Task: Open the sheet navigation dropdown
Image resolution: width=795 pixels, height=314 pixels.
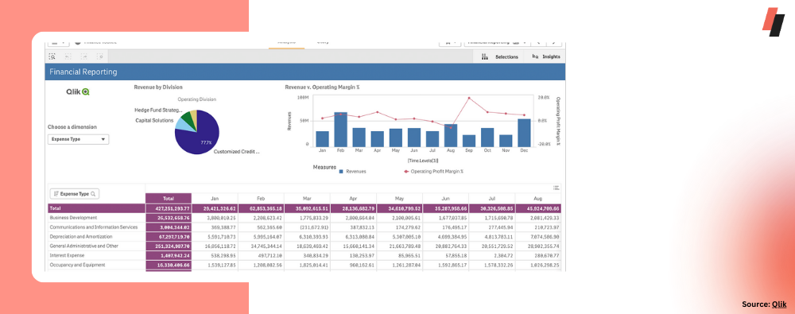Action: [496, 43]
